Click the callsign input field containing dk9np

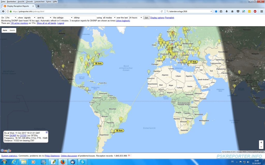coord(84,18)
